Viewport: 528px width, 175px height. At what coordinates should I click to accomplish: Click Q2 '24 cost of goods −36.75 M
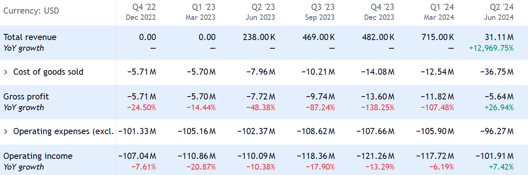497,72
